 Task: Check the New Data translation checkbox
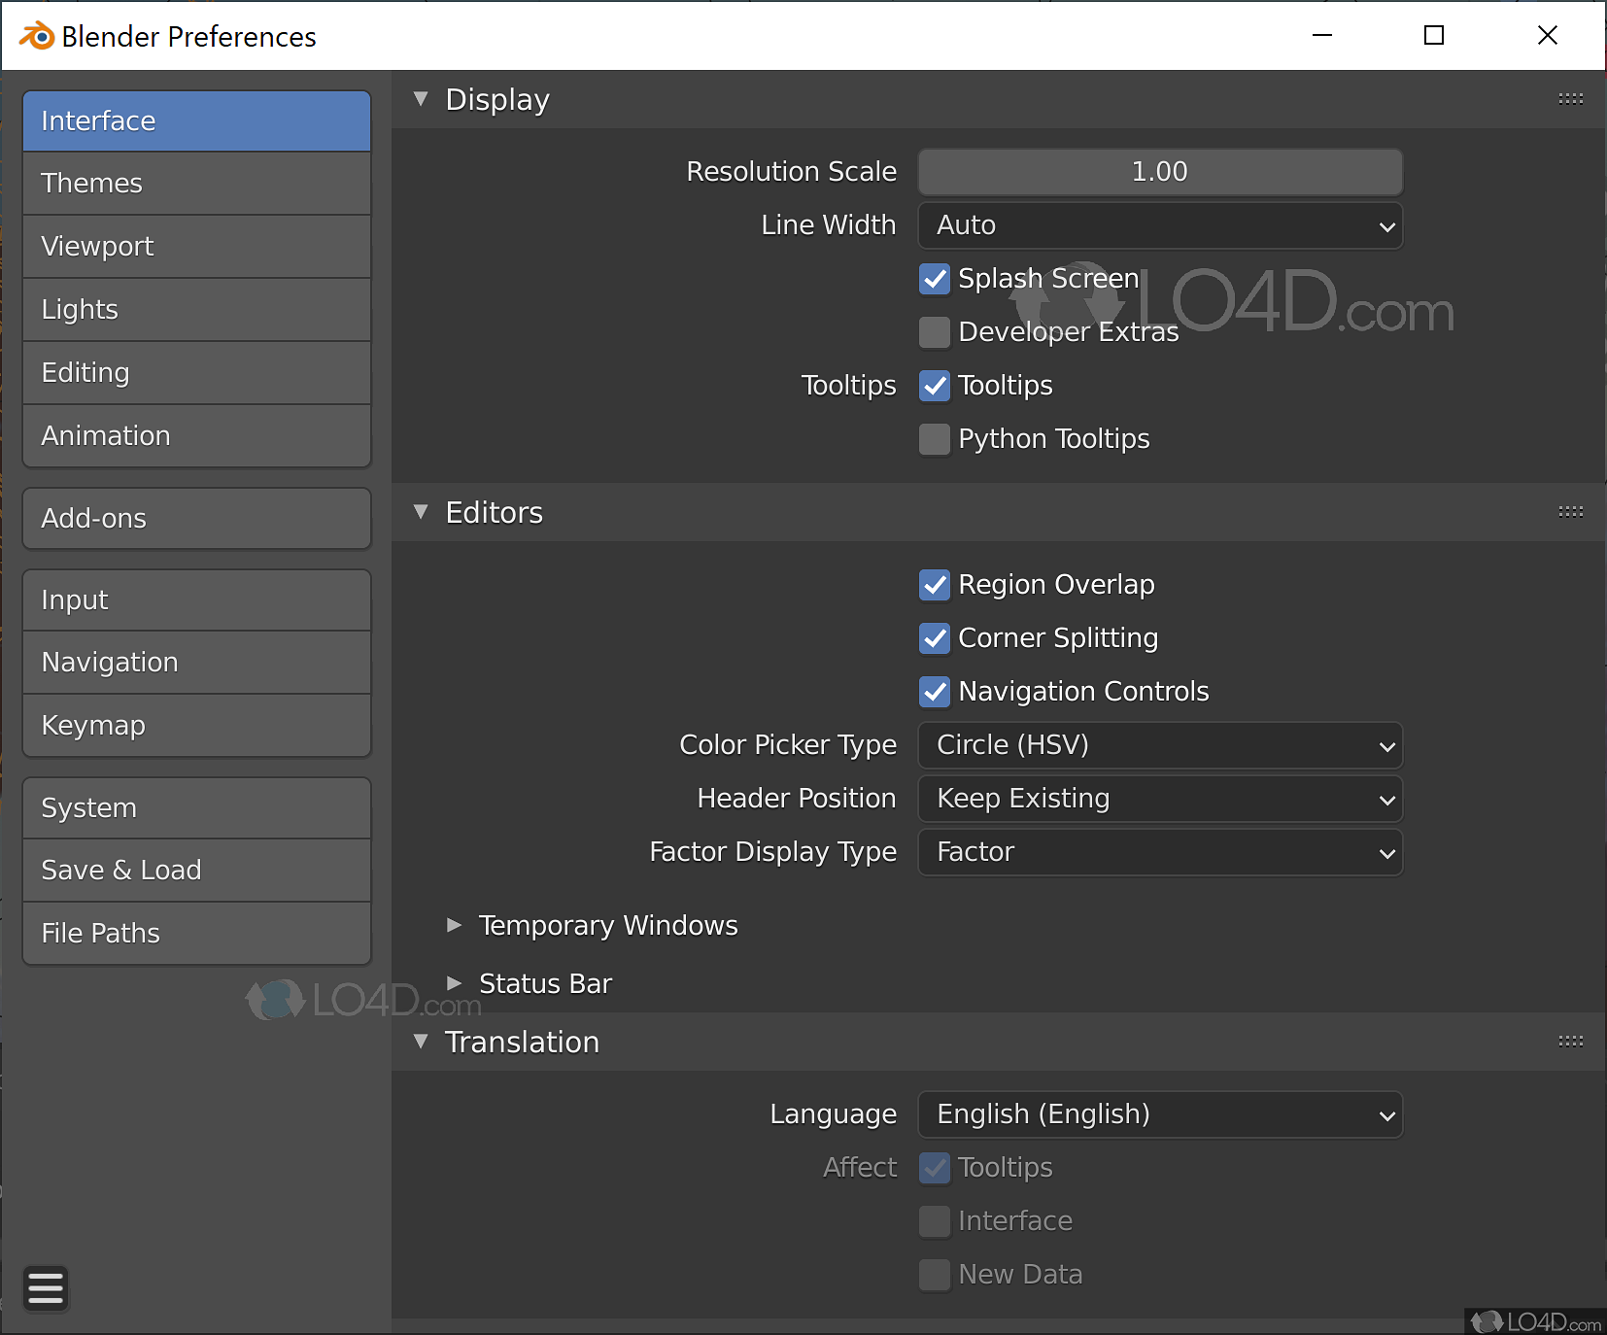935,1275
